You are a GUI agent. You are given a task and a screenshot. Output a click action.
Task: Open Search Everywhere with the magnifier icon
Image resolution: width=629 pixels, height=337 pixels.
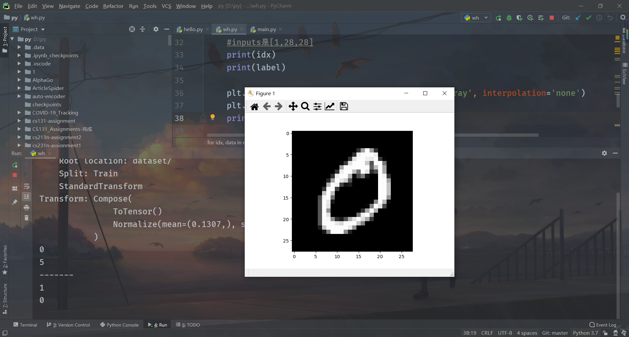[623, 18]
